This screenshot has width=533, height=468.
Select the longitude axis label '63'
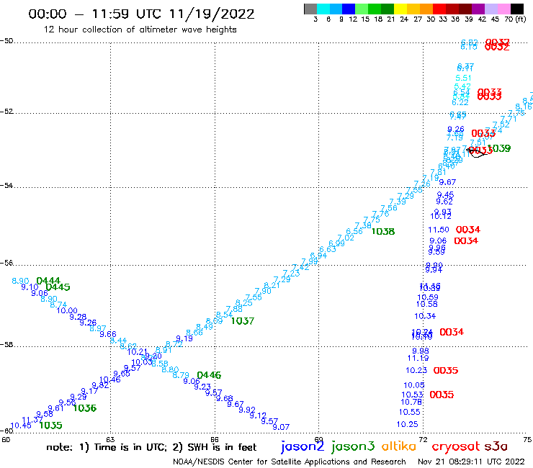point(110,440)
